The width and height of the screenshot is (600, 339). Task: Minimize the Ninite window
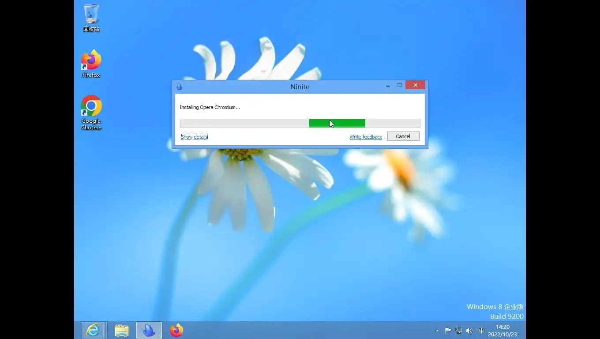click(x=388, y=86)
